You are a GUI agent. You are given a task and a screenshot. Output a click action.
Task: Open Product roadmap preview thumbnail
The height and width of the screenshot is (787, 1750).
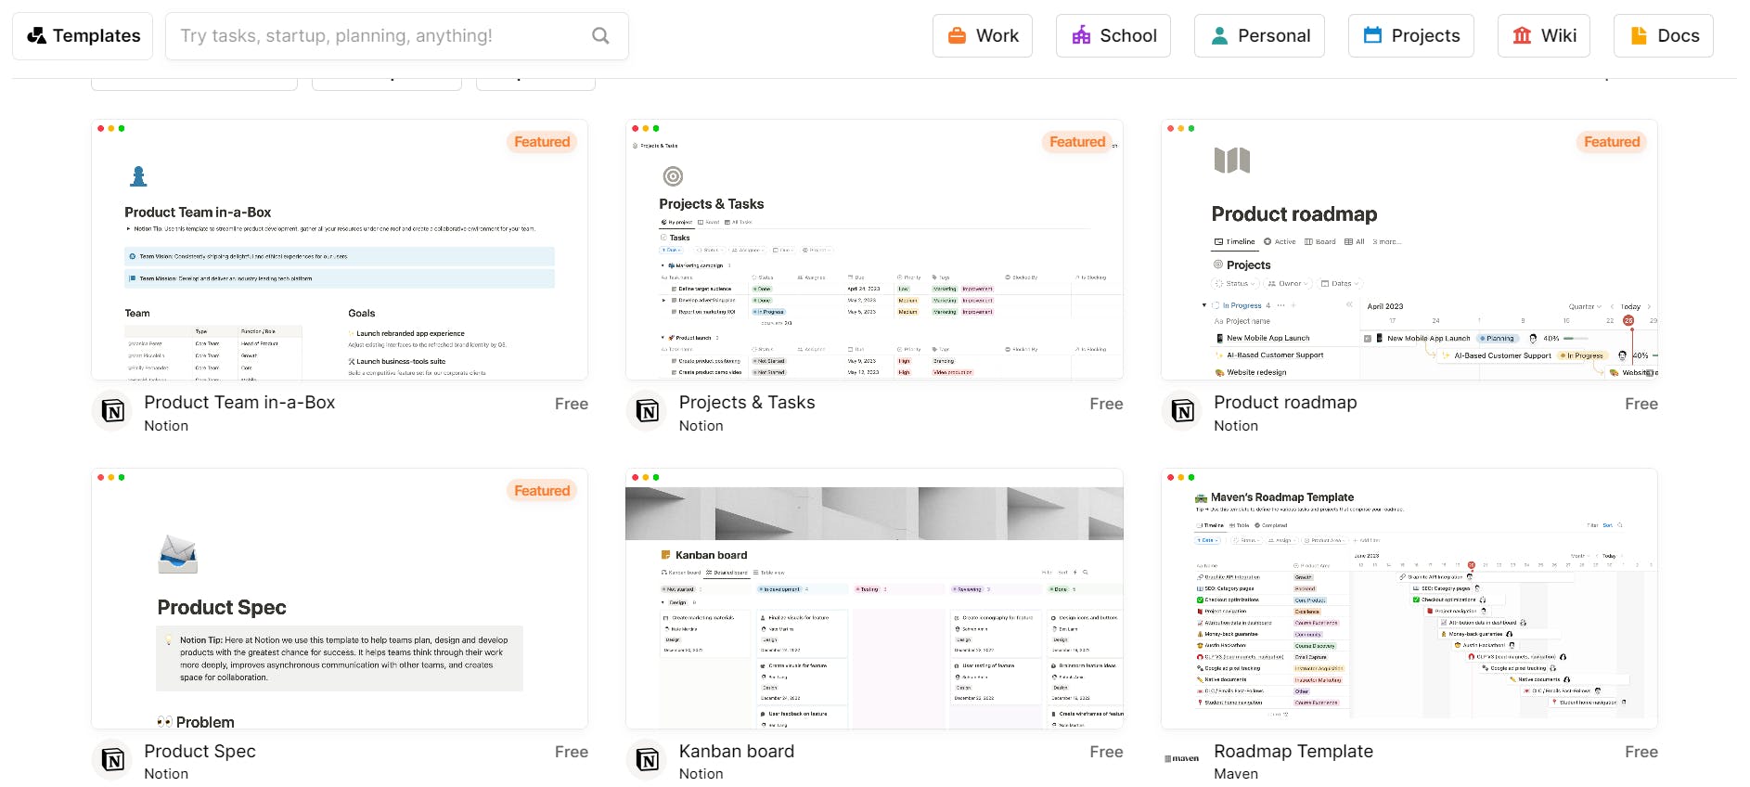1409,250
